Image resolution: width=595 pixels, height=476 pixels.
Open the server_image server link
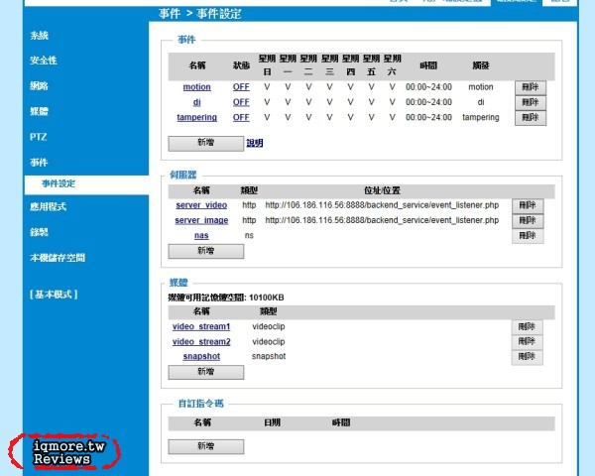[201, 220]
